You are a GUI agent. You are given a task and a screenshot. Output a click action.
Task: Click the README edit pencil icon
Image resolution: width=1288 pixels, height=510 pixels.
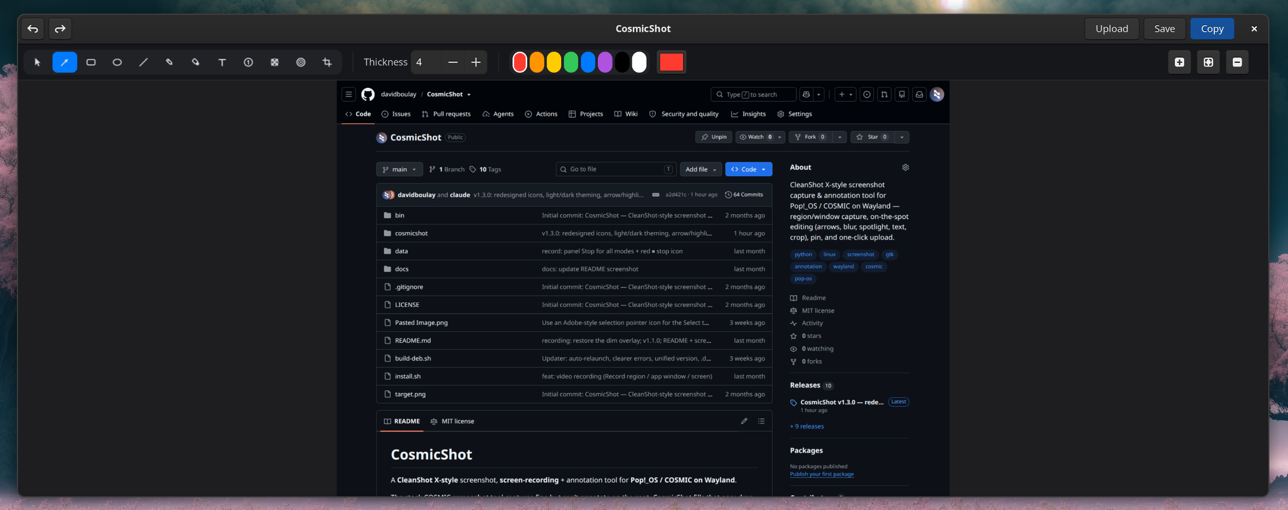click(744, 421)
